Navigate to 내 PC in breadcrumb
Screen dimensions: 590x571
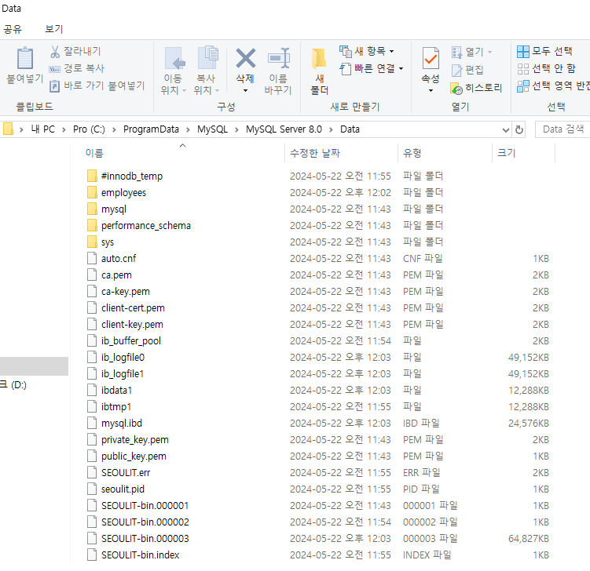click(43, 129)
